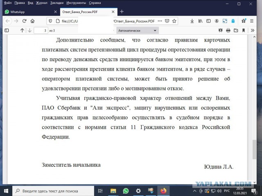This screenshot has width=262, height=196.
Task: Open the downloads panel
Action: click(x=192, y=21)
